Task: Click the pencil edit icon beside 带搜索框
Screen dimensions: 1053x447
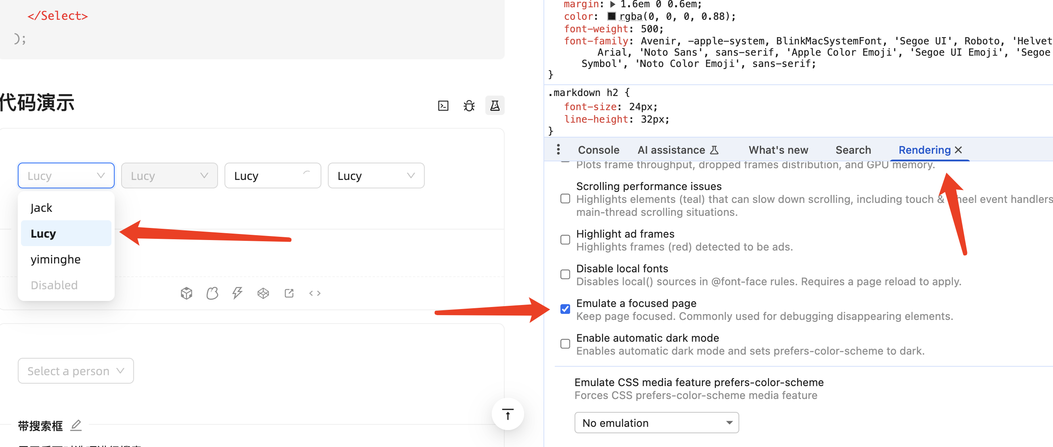Action: click(76, 425)
